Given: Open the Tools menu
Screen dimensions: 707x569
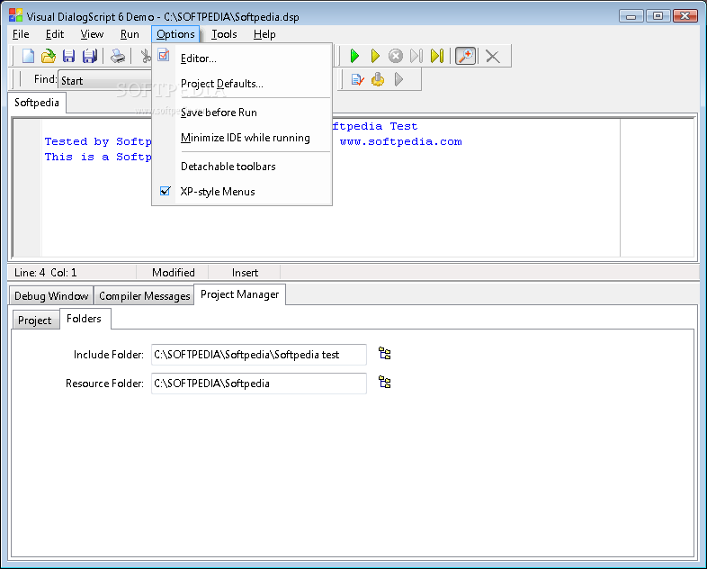Looking at the screenshot, I should click(224, 34).
